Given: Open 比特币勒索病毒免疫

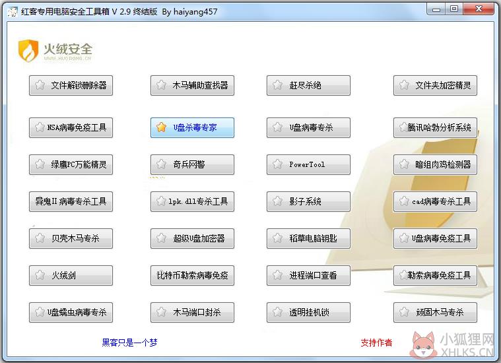Looking at the screenshot, I should coord(192,275).
